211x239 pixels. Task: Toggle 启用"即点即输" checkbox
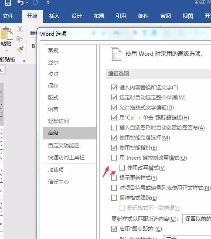point(114,229)
